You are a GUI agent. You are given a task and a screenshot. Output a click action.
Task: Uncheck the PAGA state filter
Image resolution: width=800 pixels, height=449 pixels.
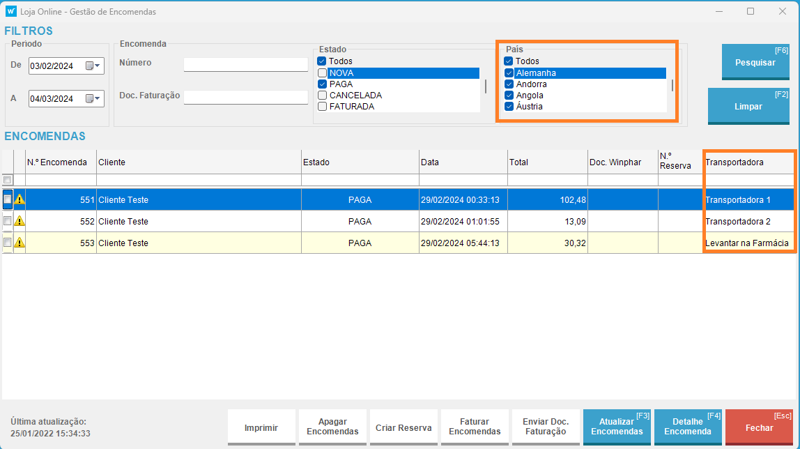(322, 84)
